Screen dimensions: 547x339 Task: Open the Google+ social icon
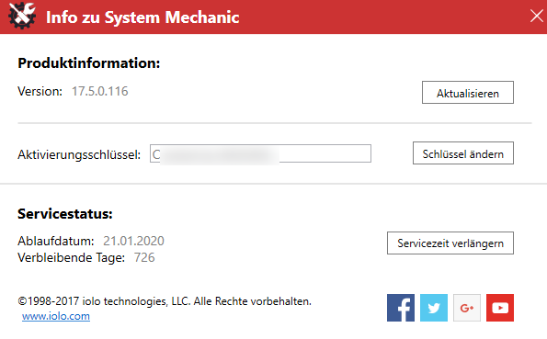(467, 308)
